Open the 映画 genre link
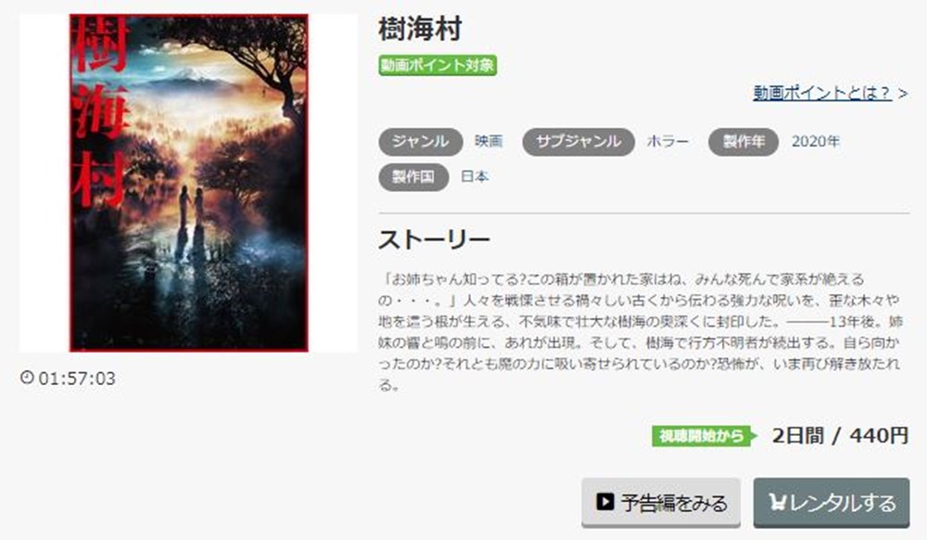This screenshot has height=540, width=927. (489, 141)
